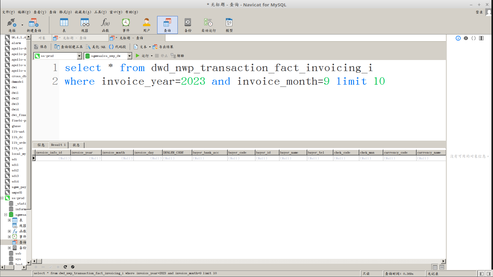Switch the result to form view
The height and width of the screenshot is (277, 493).
(x=442, y=267)
